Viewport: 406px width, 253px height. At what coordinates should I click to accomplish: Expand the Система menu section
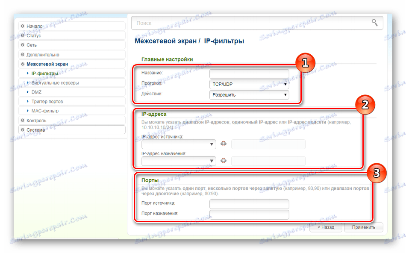(x=72, y=130)
